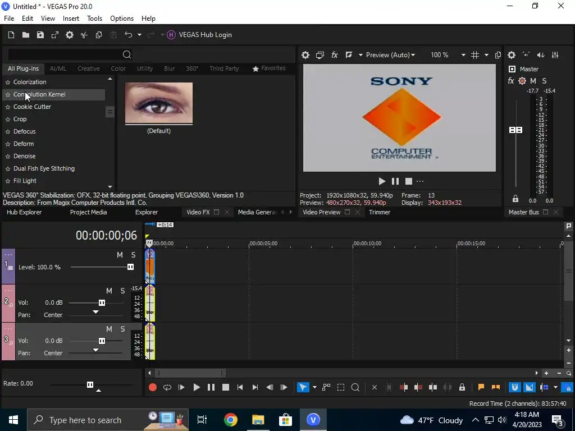Star the Colorization plug-in as favorite
This screenshot has width=575, height=431.
(8, 82)
